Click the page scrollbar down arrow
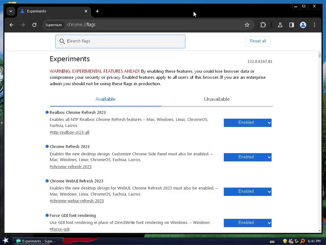326x245 pixels. point(320,231)
